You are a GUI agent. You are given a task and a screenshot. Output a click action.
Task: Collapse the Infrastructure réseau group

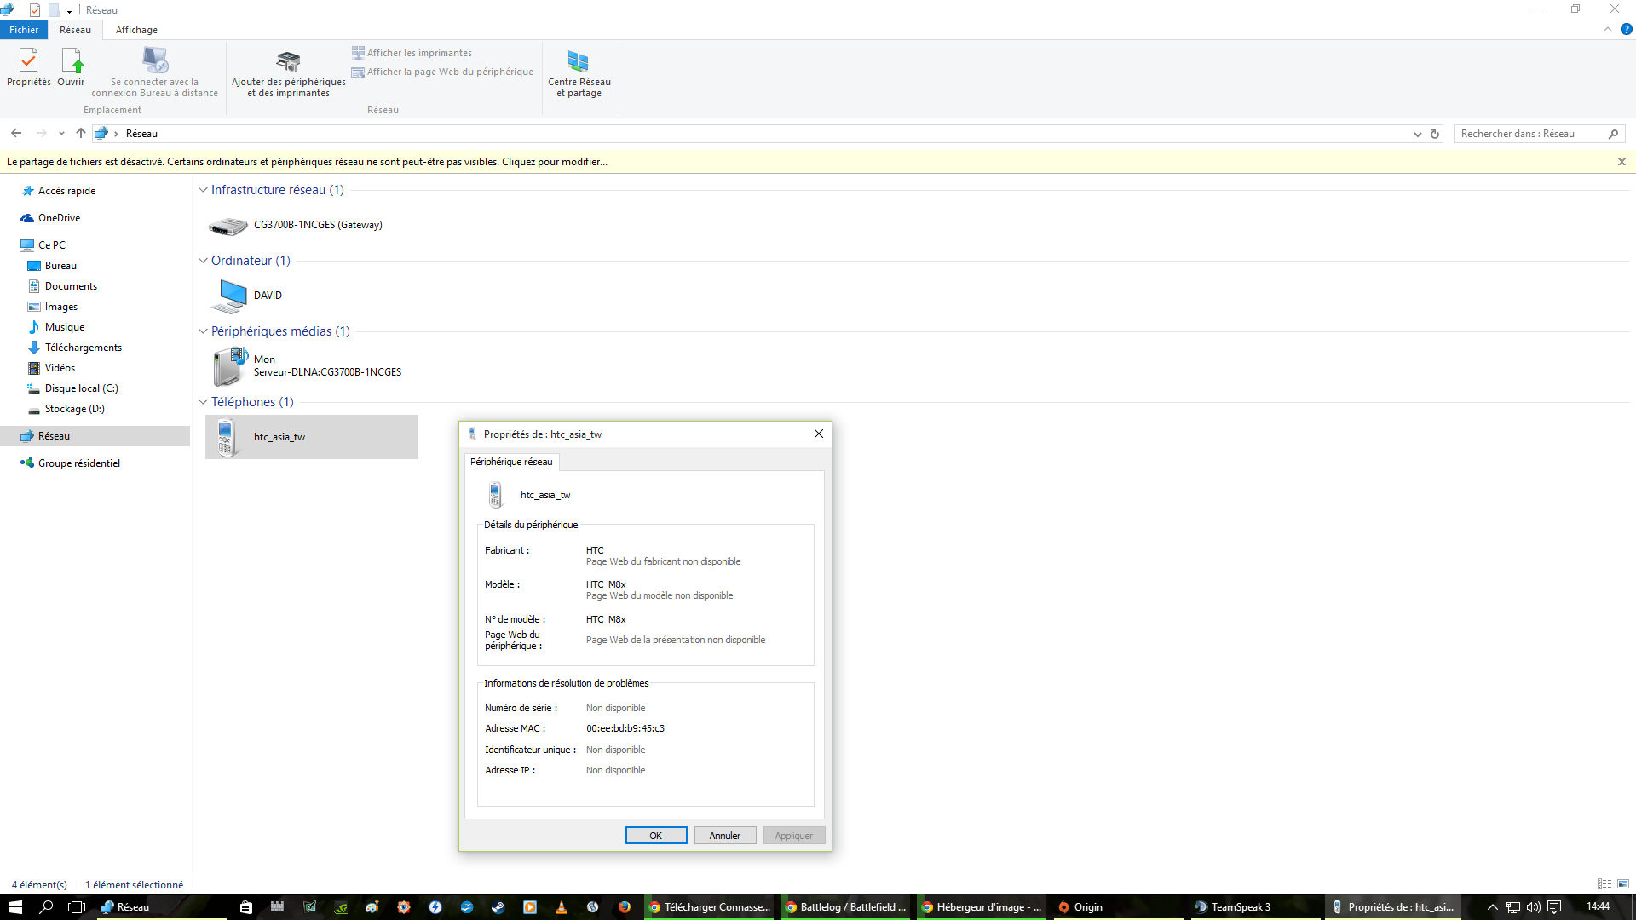pos(203,190)
